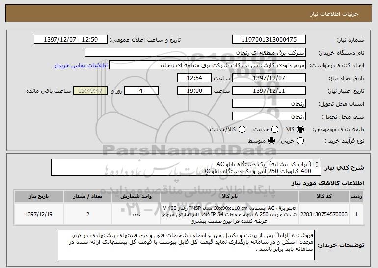Click the واحد شمارش column header
This screenshot has width=378, height=268.
(136, 197)
